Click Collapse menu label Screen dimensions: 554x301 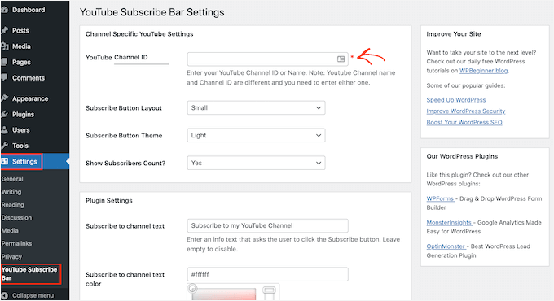[33, 295]
